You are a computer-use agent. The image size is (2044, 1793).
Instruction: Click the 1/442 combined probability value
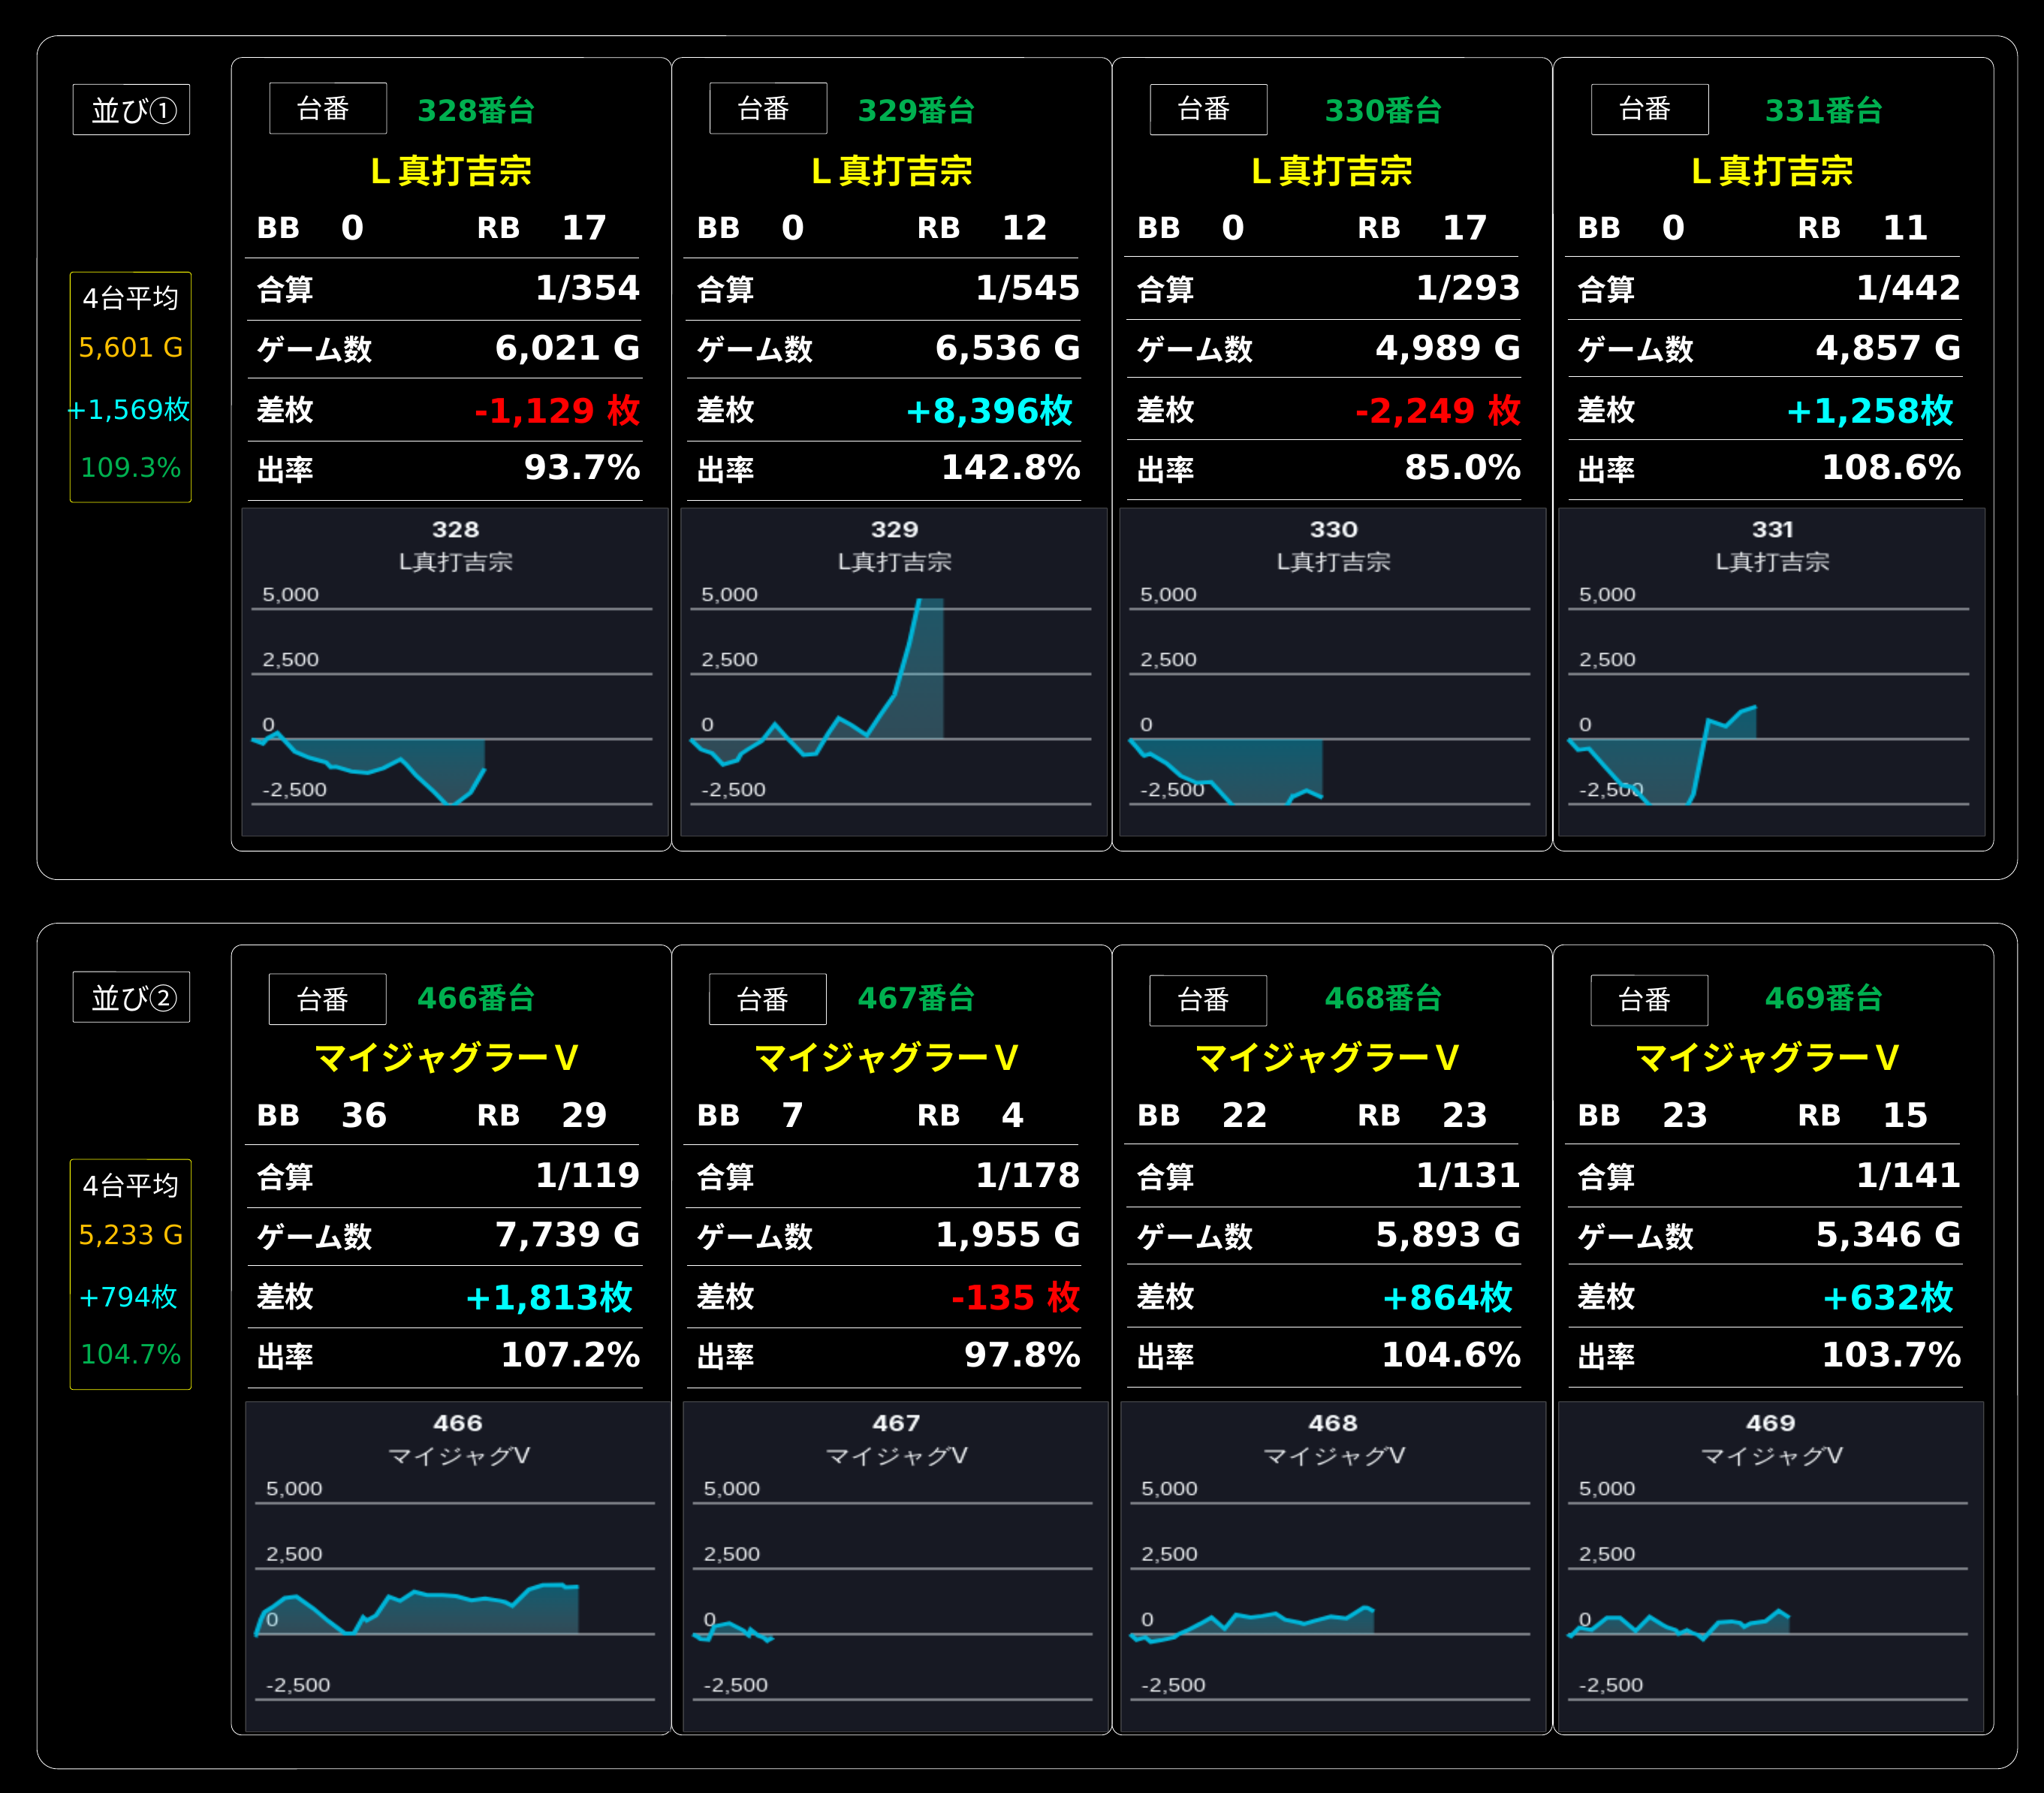[x=1909, y=288]
